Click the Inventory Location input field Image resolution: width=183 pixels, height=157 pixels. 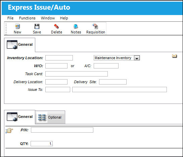[59, 58]
